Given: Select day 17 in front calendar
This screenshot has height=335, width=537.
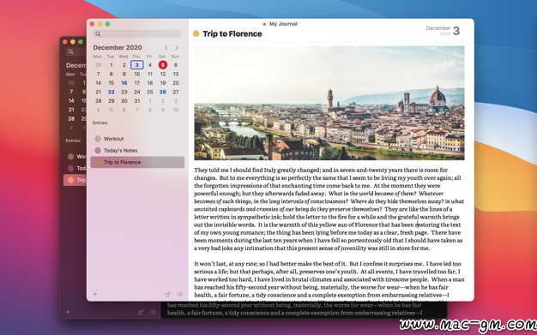Looking at the screenshot, I should [x=137, y=83].
